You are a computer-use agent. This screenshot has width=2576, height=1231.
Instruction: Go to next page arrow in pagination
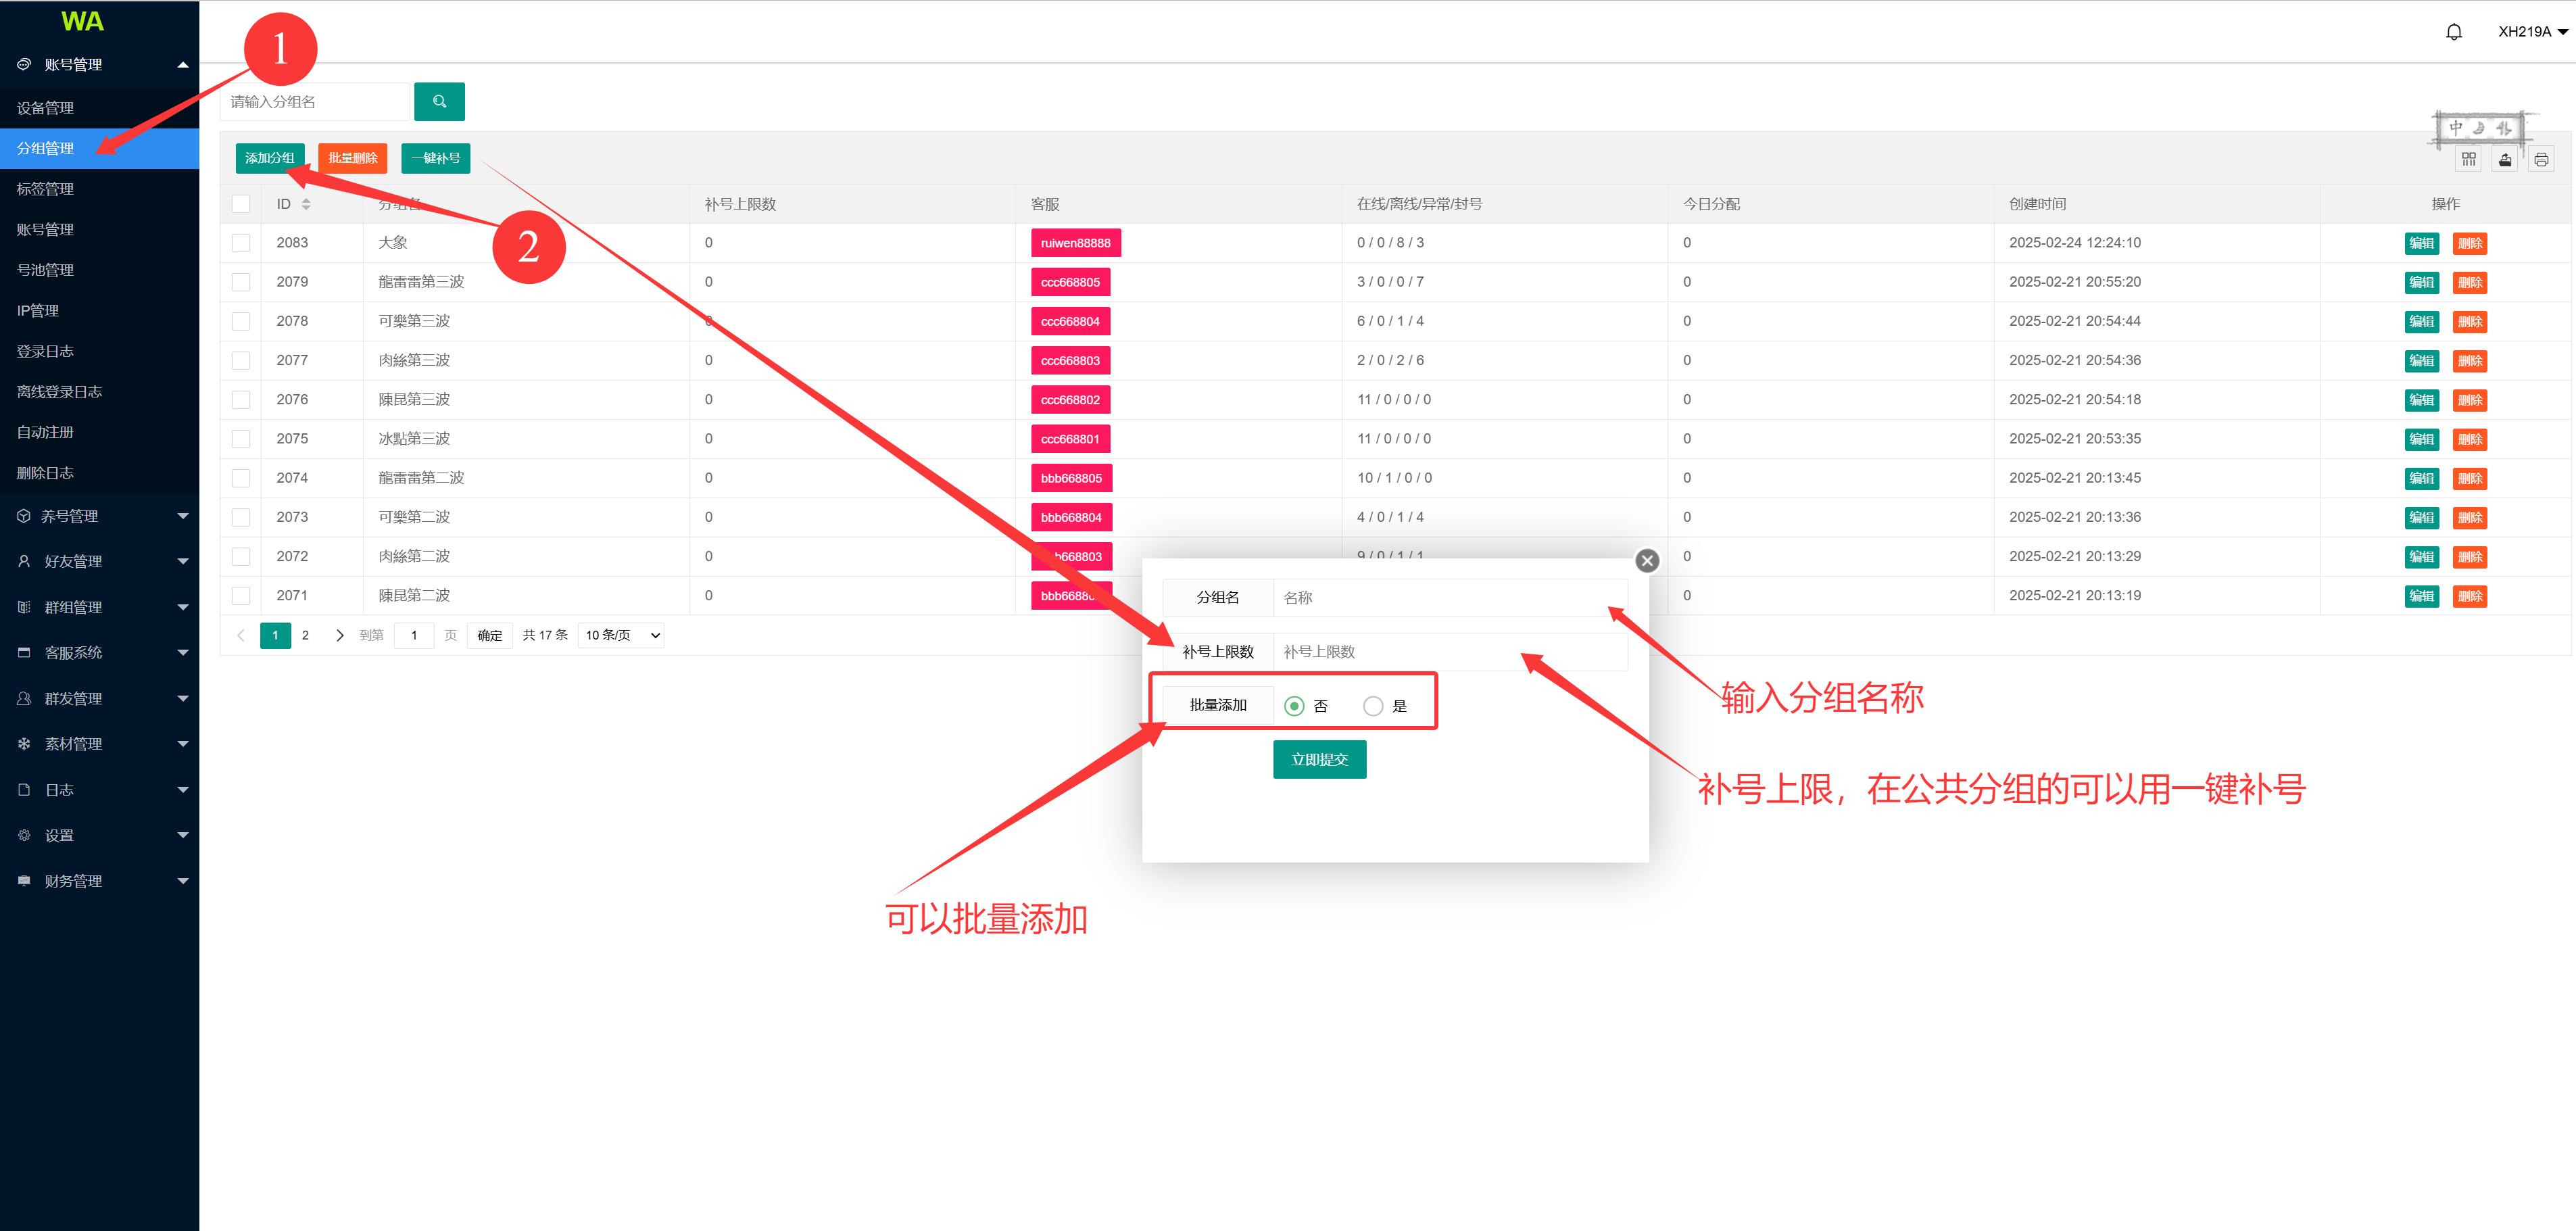pyautogui.click(x=339, y=635)
